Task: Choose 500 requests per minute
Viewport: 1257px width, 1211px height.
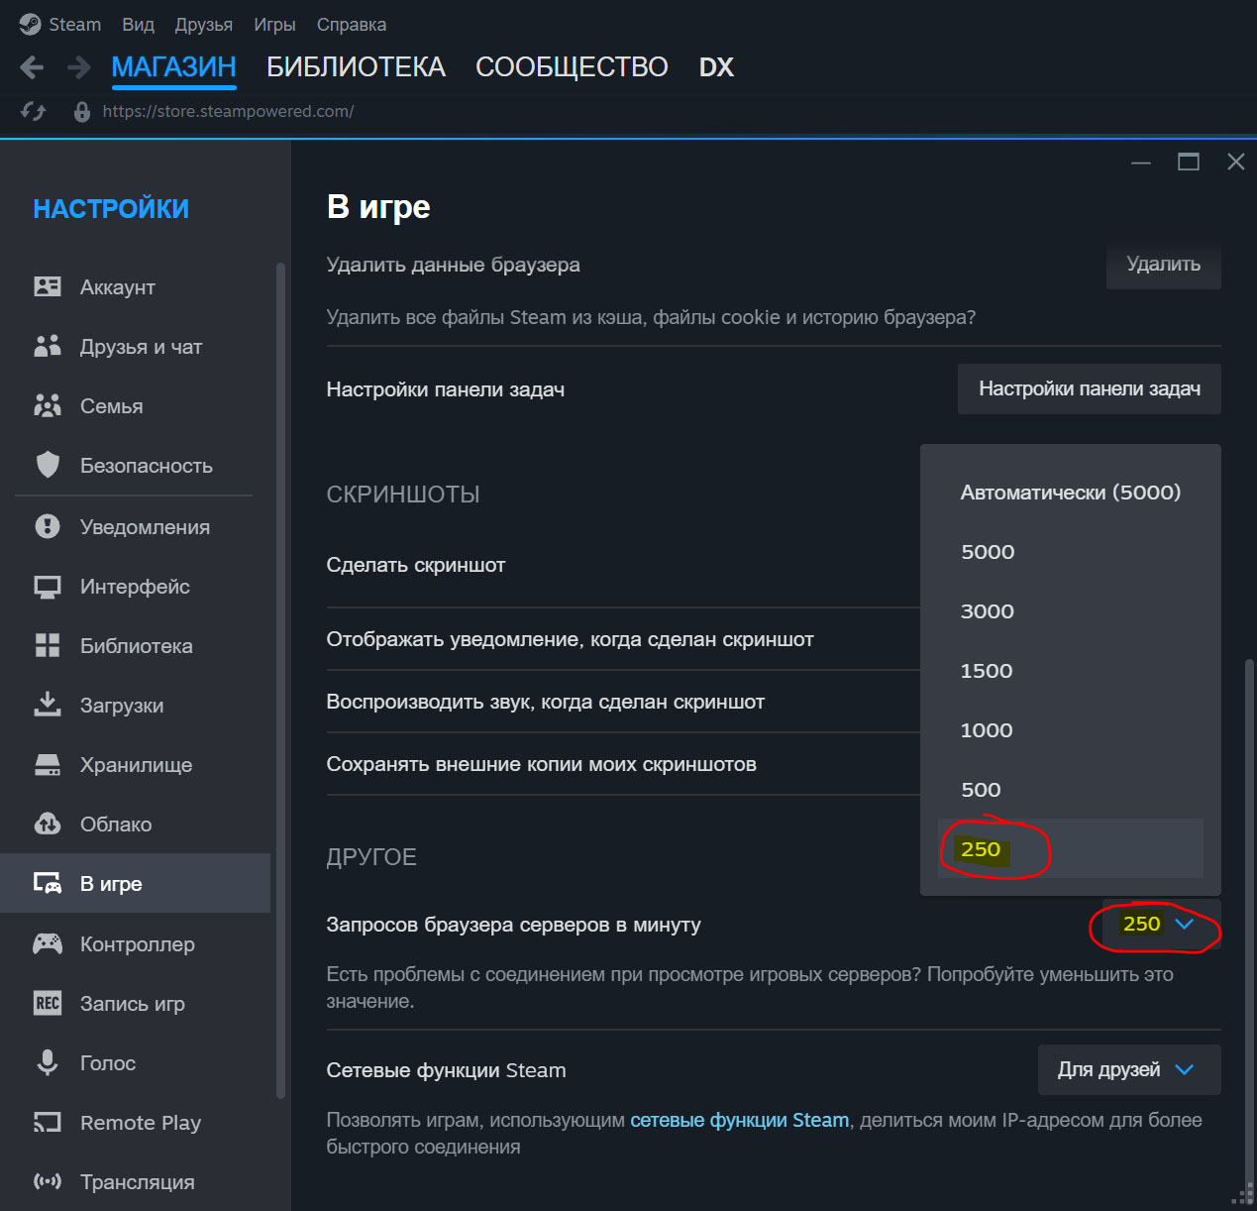Action: (1071, 790)
